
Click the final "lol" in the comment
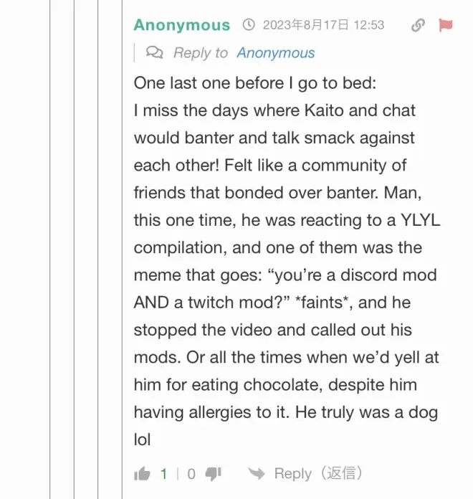click(142, 439)
